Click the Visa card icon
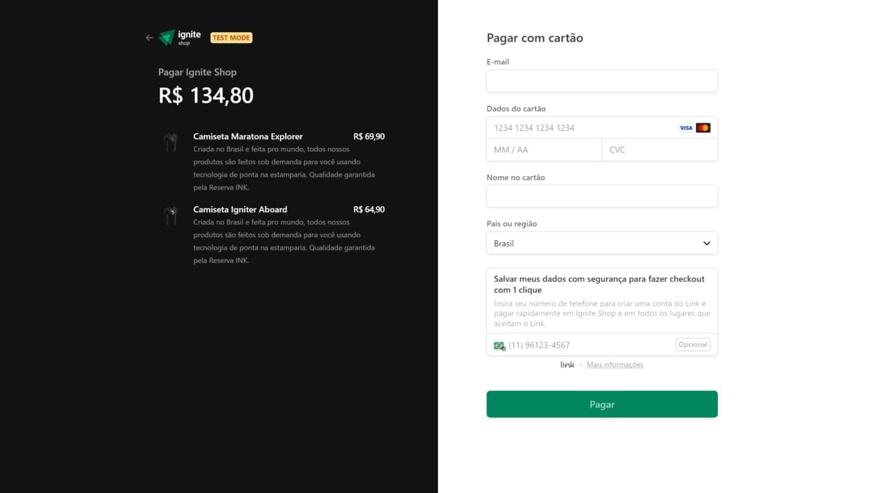876x493 pixels. click(685, 127)
